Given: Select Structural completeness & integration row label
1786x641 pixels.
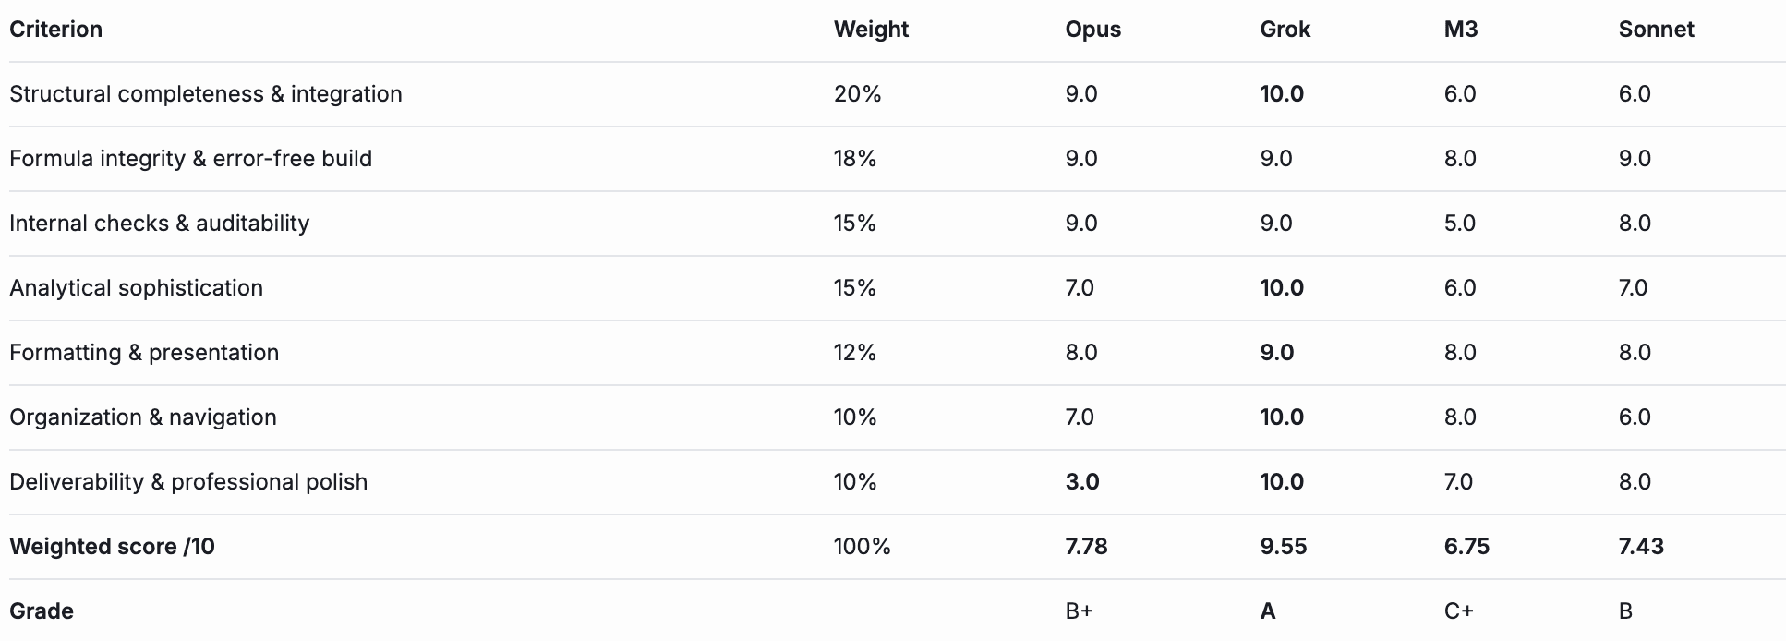Looking at the screenshot, I should pyautogui.click(x=206, y=94).
